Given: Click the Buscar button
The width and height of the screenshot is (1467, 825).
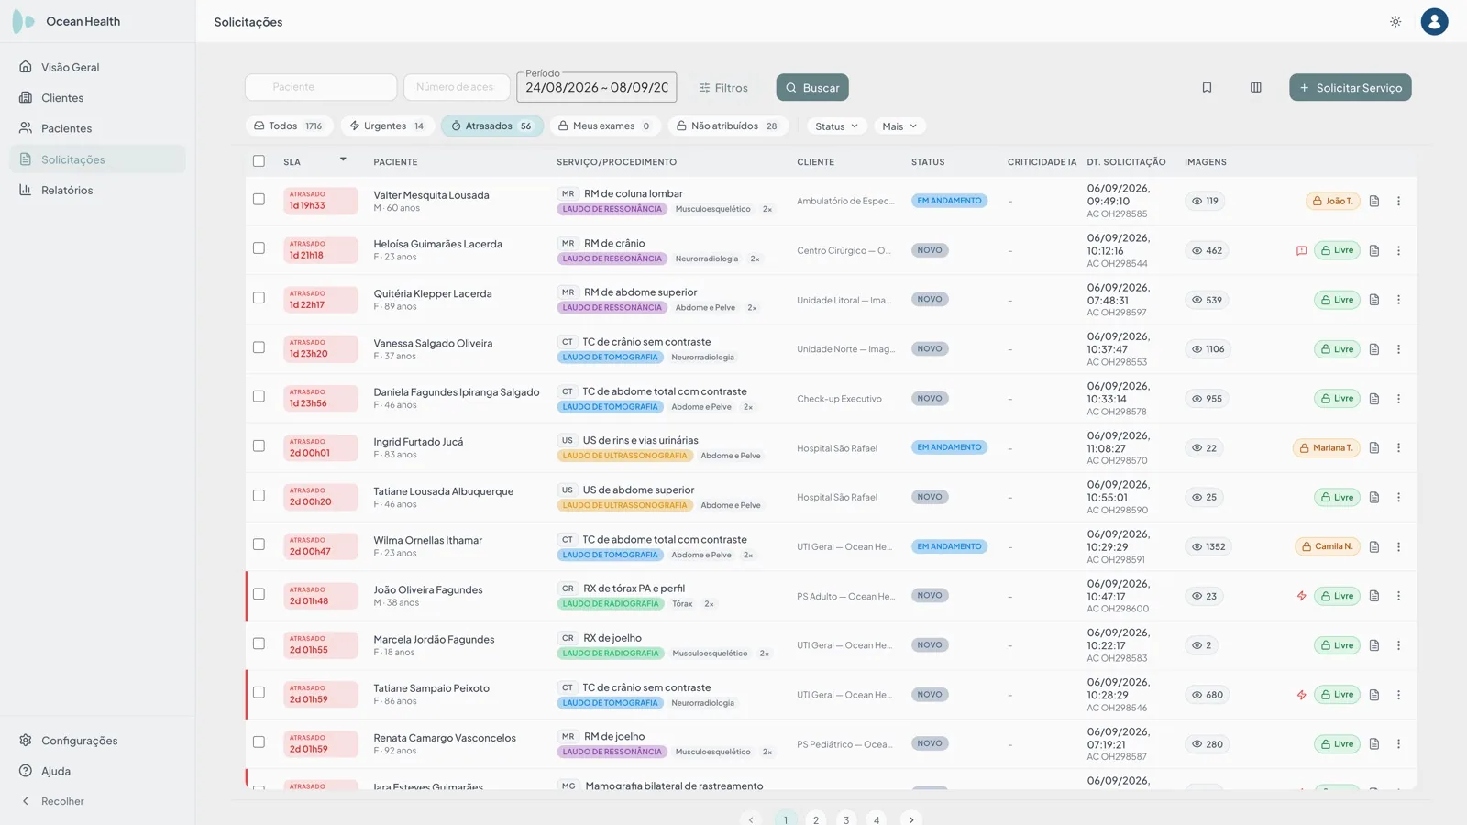Looking at the screenshot, I should pos(812,88).
